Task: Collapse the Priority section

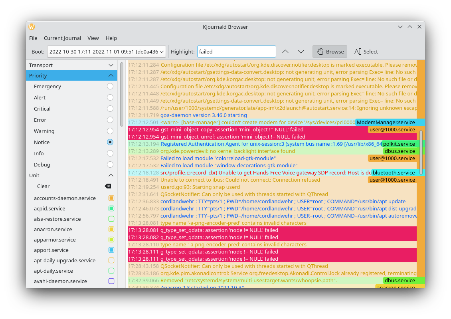Action: (111, 75)
